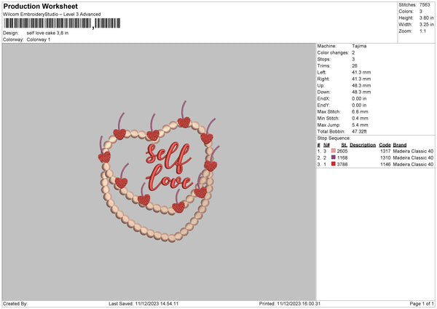
Task: Click the Colors value 3 in header
Action: point(421,12)
